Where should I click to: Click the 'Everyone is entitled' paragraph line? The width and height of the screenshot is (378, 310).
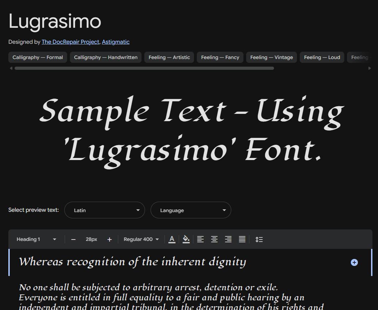tap(161, 298)
